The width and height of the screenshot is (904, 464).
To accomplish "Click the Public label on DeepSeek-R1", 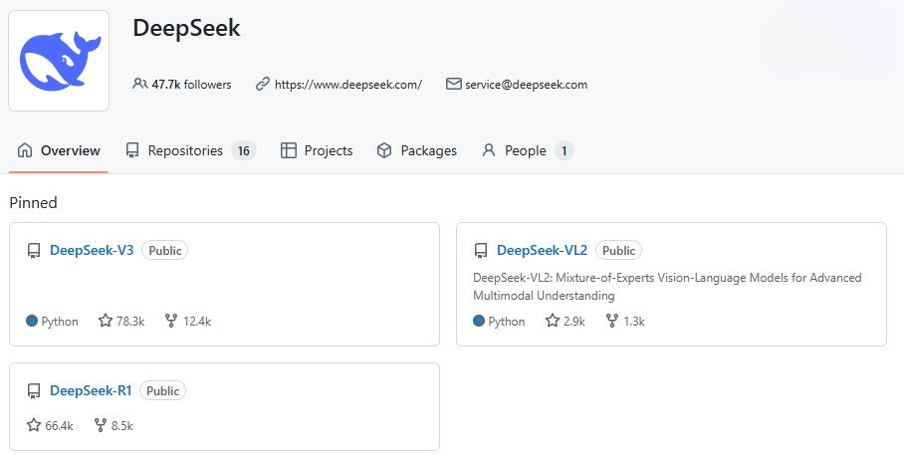I will point(162,390).
